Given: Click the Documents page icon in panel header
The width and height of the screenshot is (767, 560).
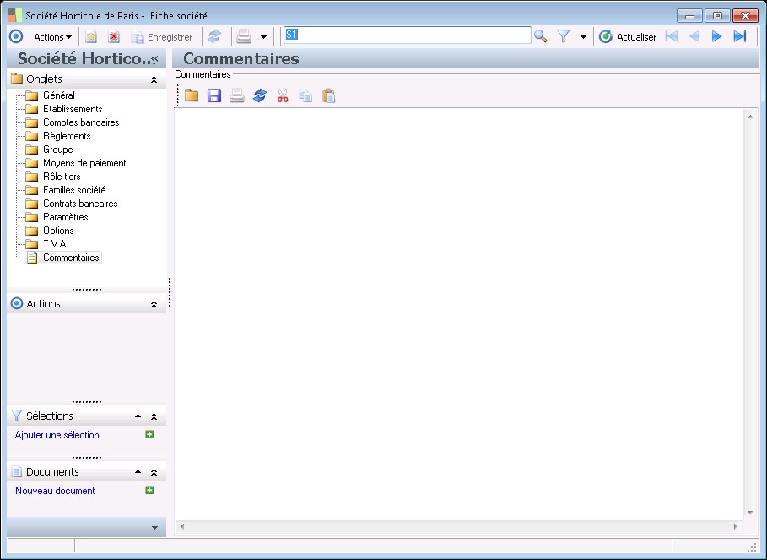Looking at the screenshot, I should coord(17,471).
